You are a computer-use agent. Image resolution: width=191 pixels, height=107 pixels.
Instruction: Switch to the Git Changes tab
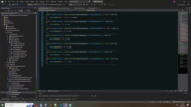[33, 99]
